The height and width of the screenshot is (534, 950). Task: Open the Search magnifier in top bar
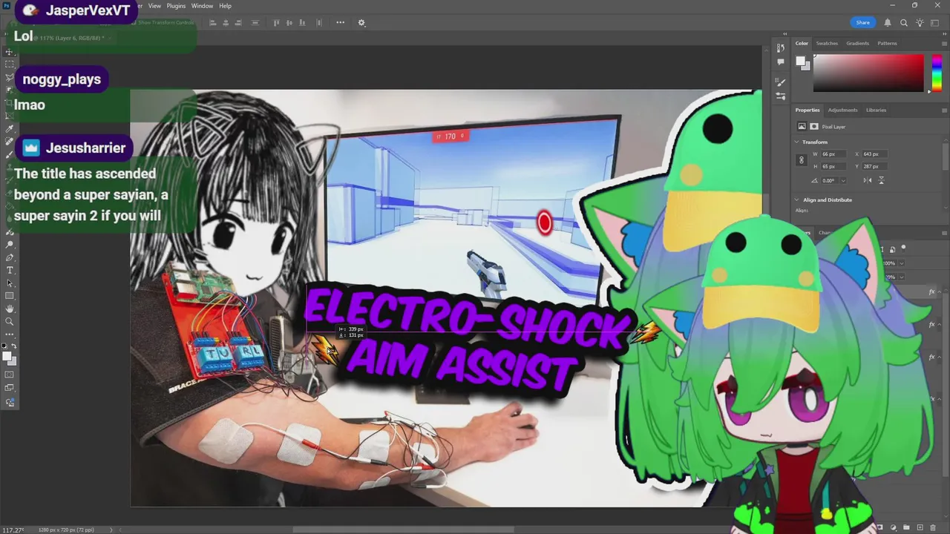(x=904, y=22)
